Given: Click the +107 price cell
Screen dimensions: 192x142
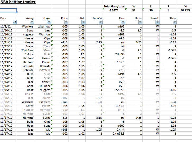Looking at the screenshot, I should pos(60,98).
